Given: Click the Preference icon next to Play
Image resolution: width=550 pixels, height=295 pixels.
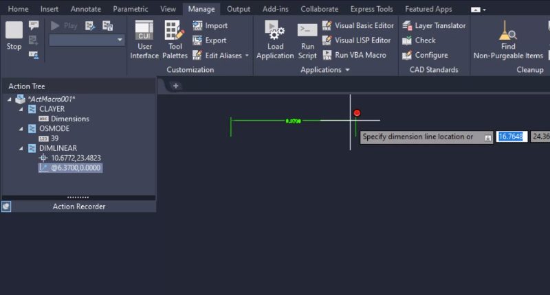Looking at the screenshot, I should 90,25.
